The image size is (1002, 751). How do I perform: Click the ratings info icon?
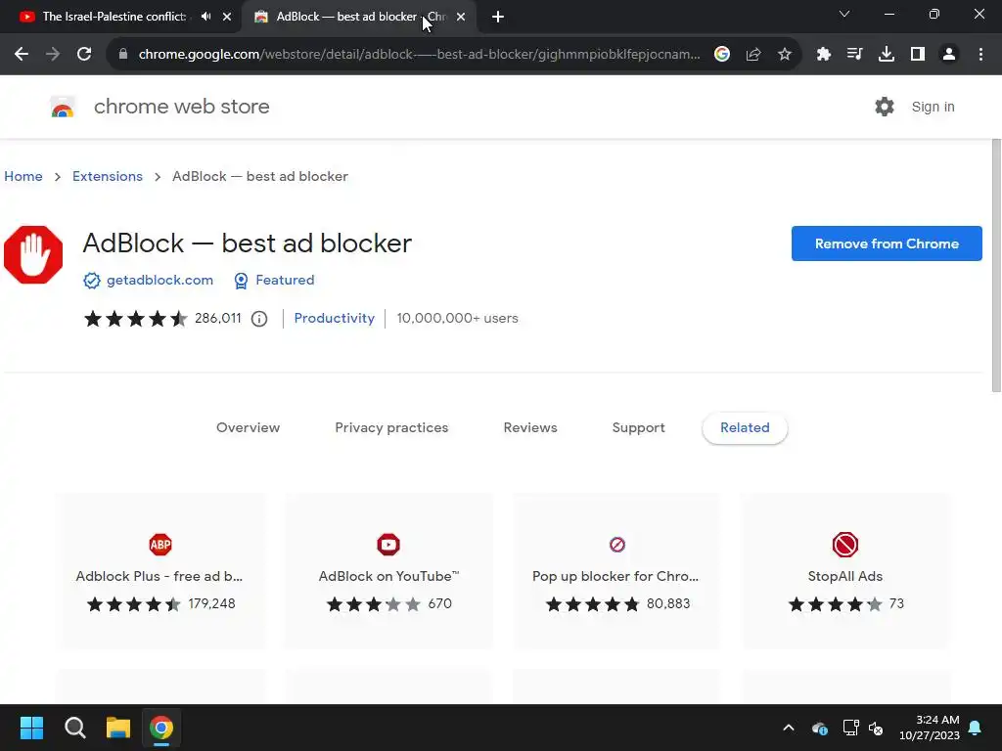tap(258, 319)
